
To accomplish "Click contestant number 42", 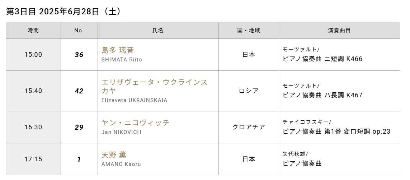I will [79, 91].
